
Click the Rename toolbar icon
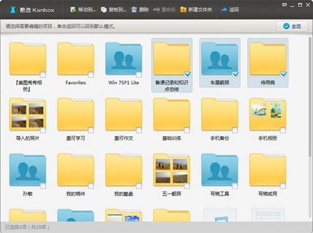coord(156,9)
